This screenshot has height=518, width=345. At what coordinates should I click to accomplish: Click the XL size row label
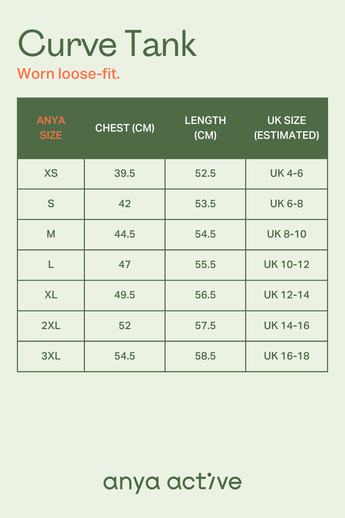pyautogui.click(x=51, y=295)
